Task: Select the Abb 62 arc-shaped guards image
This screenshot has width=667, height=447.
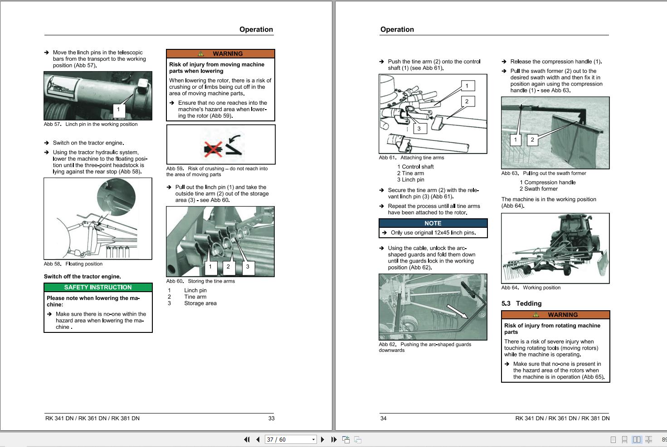Action: [433, 306]
